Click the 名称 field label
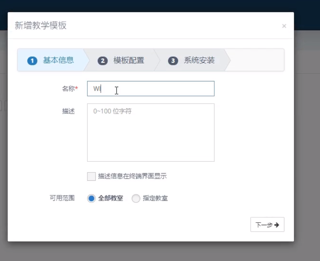 (x=68, y=89)
